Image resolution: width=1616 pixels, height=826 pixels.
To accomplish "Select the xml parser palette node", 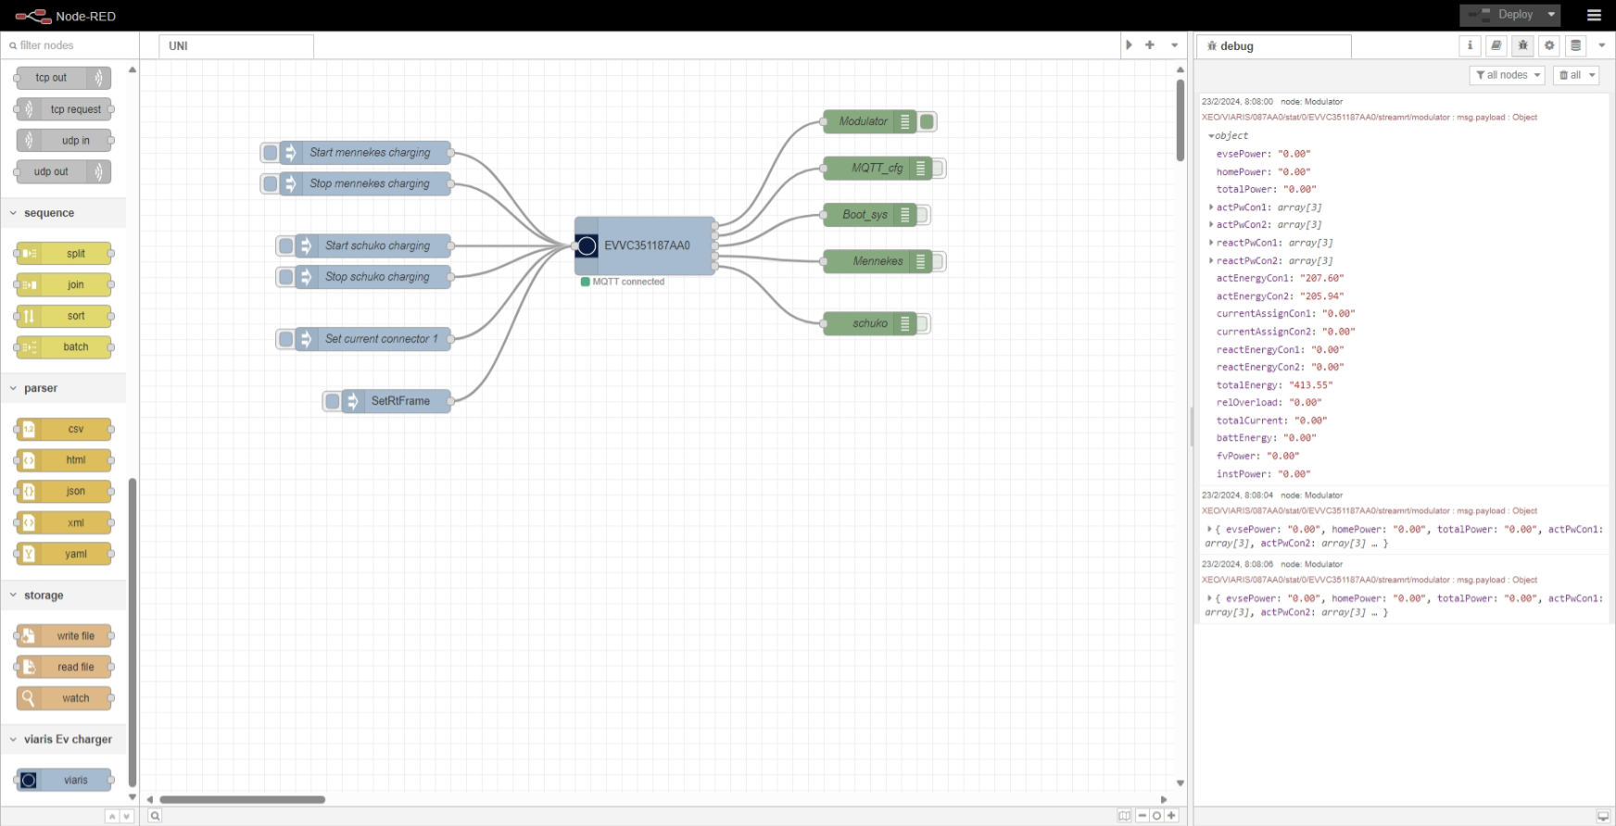I will pos(63,523).
